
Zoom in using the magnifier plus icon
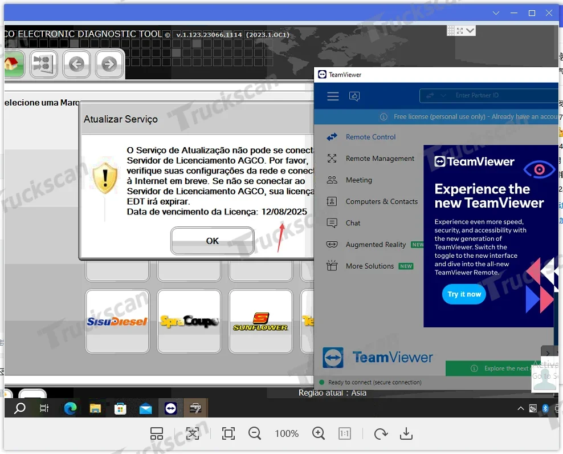tap(319, 434)
